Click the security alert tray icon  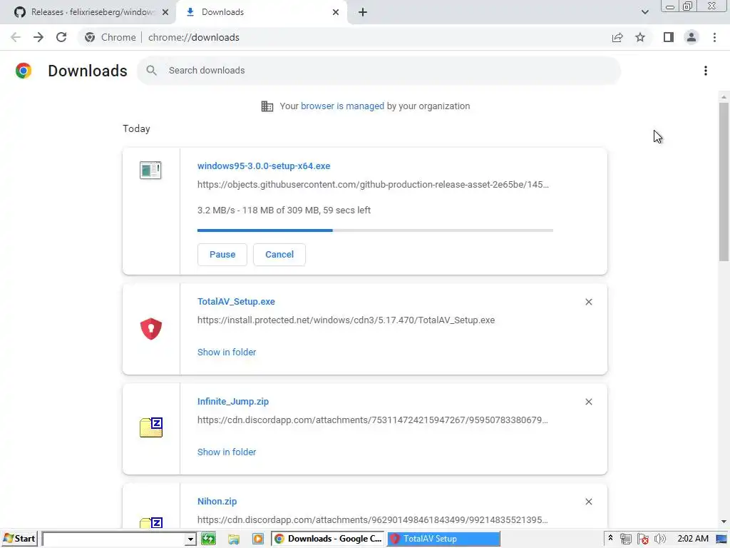(643, 539)
